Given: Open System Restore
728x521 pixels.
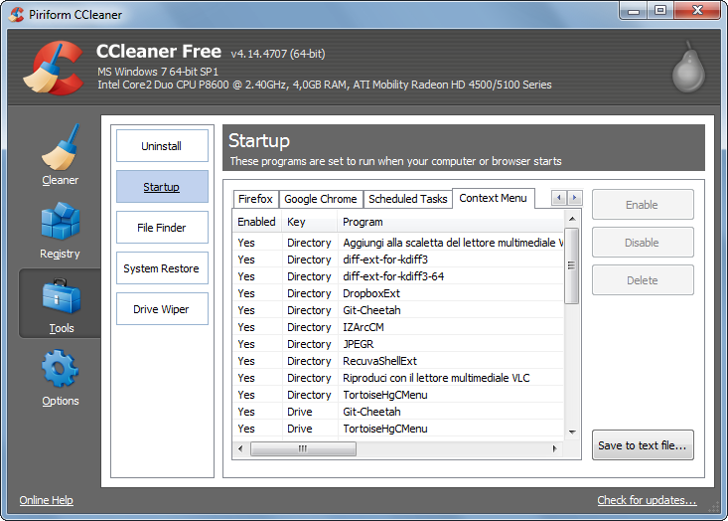Looking at the screenshot, I should pos(162,268).
